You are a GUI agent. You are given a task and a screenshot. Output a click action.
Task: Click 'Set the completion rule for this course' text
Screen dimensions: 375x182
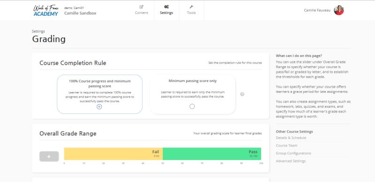pyautogui.click(x=235, y=63)
